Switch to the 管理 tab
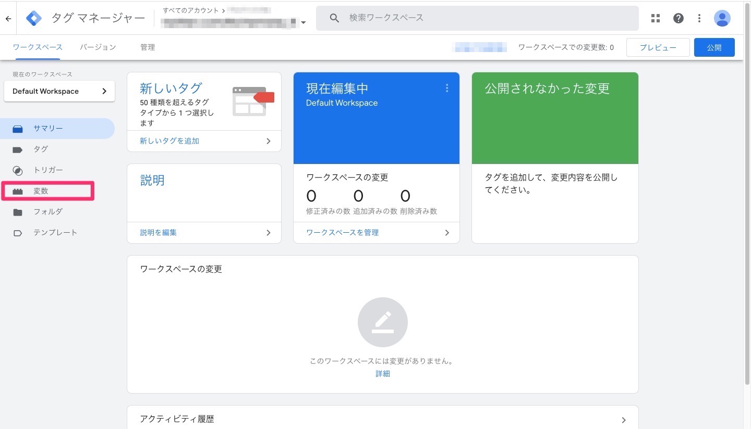 click(x=148, y=47)
